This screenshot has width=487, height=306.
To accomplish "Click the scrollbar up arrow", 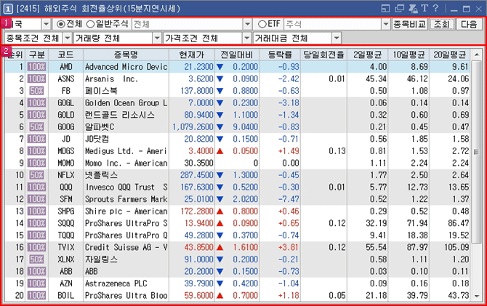I will click(476, 55).
